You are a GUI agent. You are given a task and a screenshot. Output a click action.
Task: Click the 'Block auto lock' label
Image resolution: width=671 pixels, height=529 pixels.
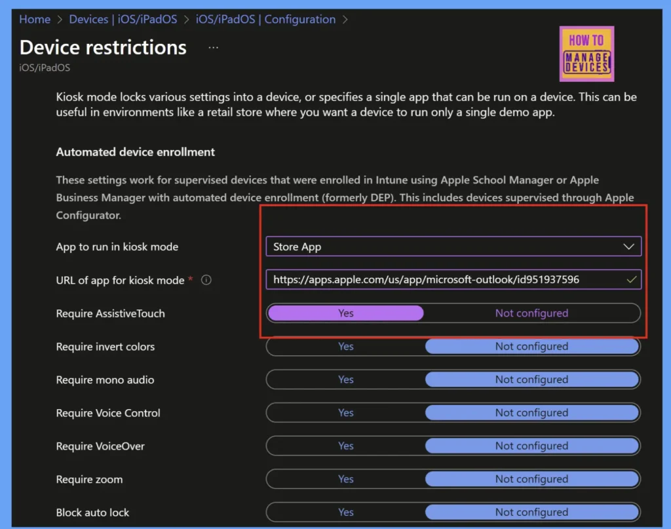click(92, 513)
